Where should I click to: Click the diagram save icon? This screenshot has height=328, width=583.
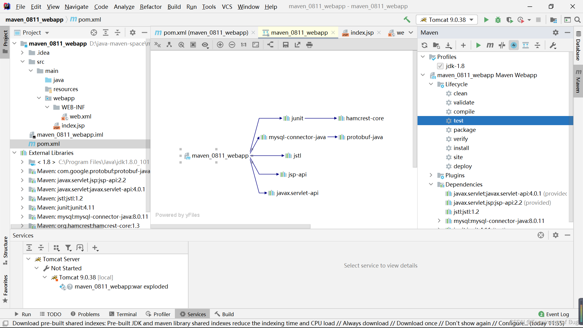pyautogui.click(x=285, y=45)
